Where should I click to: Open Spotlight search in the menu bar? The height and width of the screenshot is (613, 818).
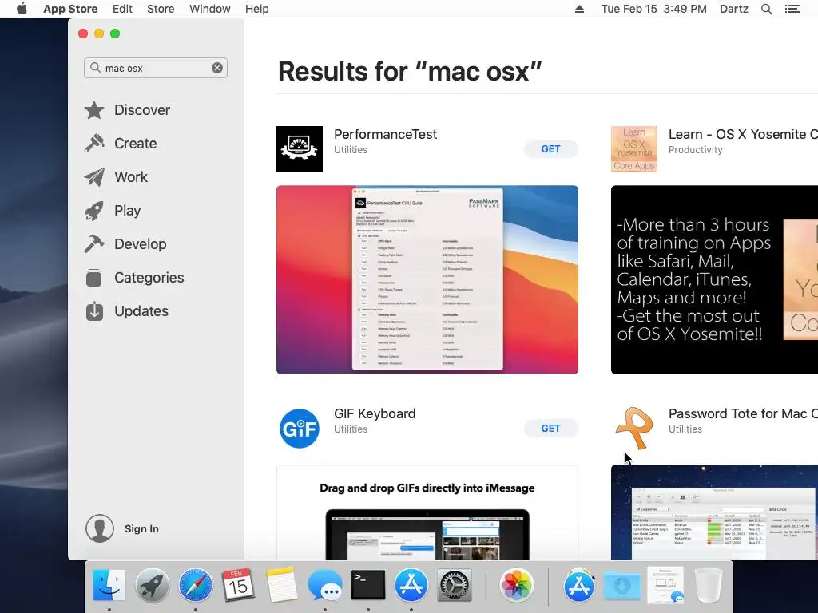point(766,9)
